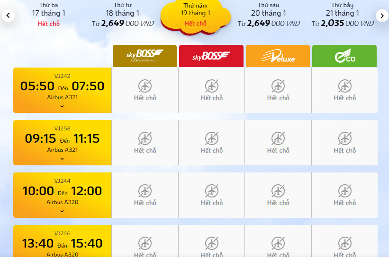Screen dimensions: 389x257
Task: Click the red SkyBoss fare logo
Action: (x=211, y=56)
